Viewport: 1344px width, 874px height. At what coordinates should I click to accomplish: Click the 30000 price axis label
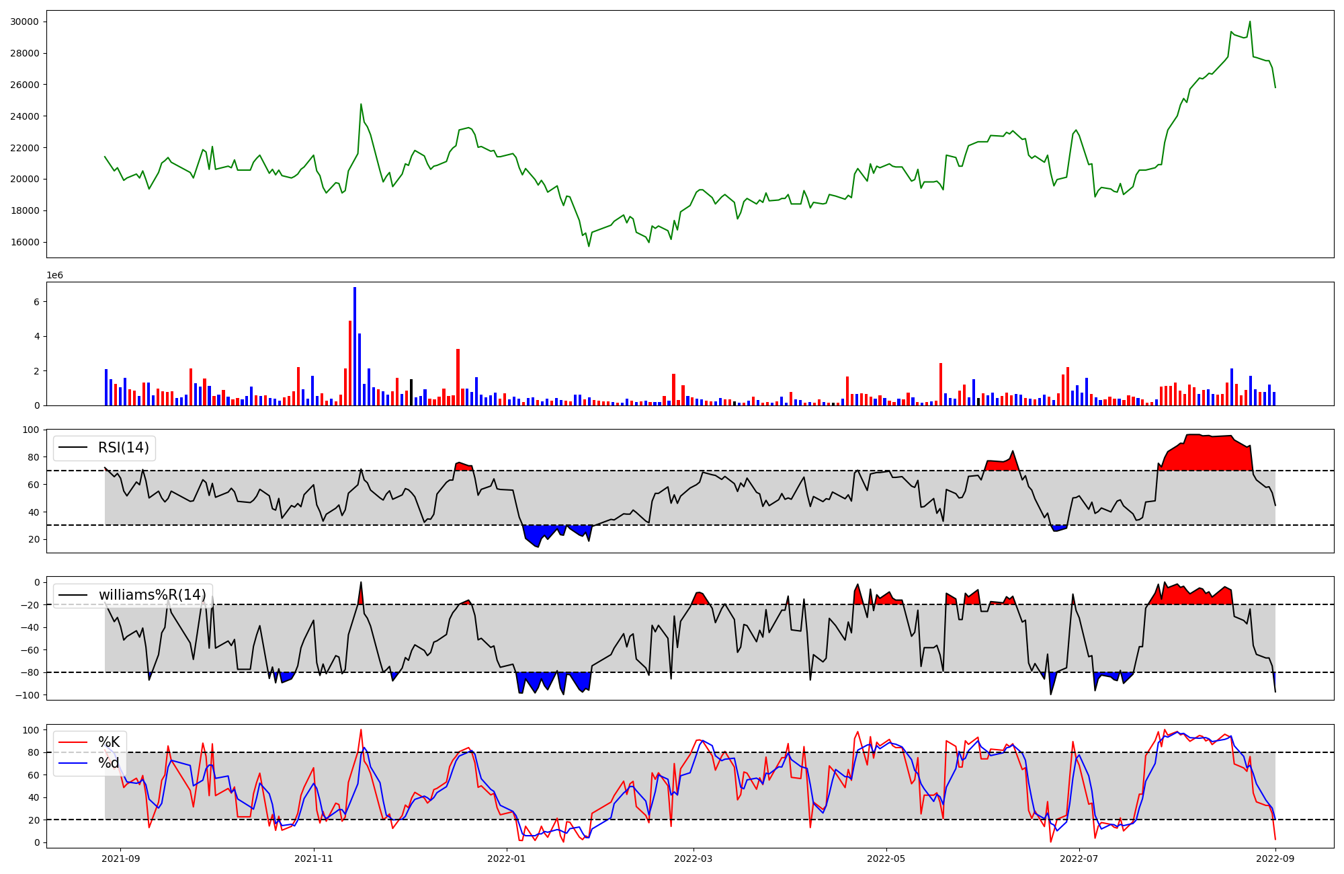(x=24, y=22)
